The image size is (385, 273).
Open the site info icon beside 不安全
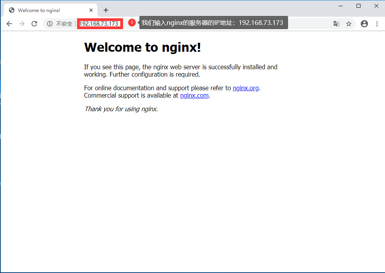[50, 24]
